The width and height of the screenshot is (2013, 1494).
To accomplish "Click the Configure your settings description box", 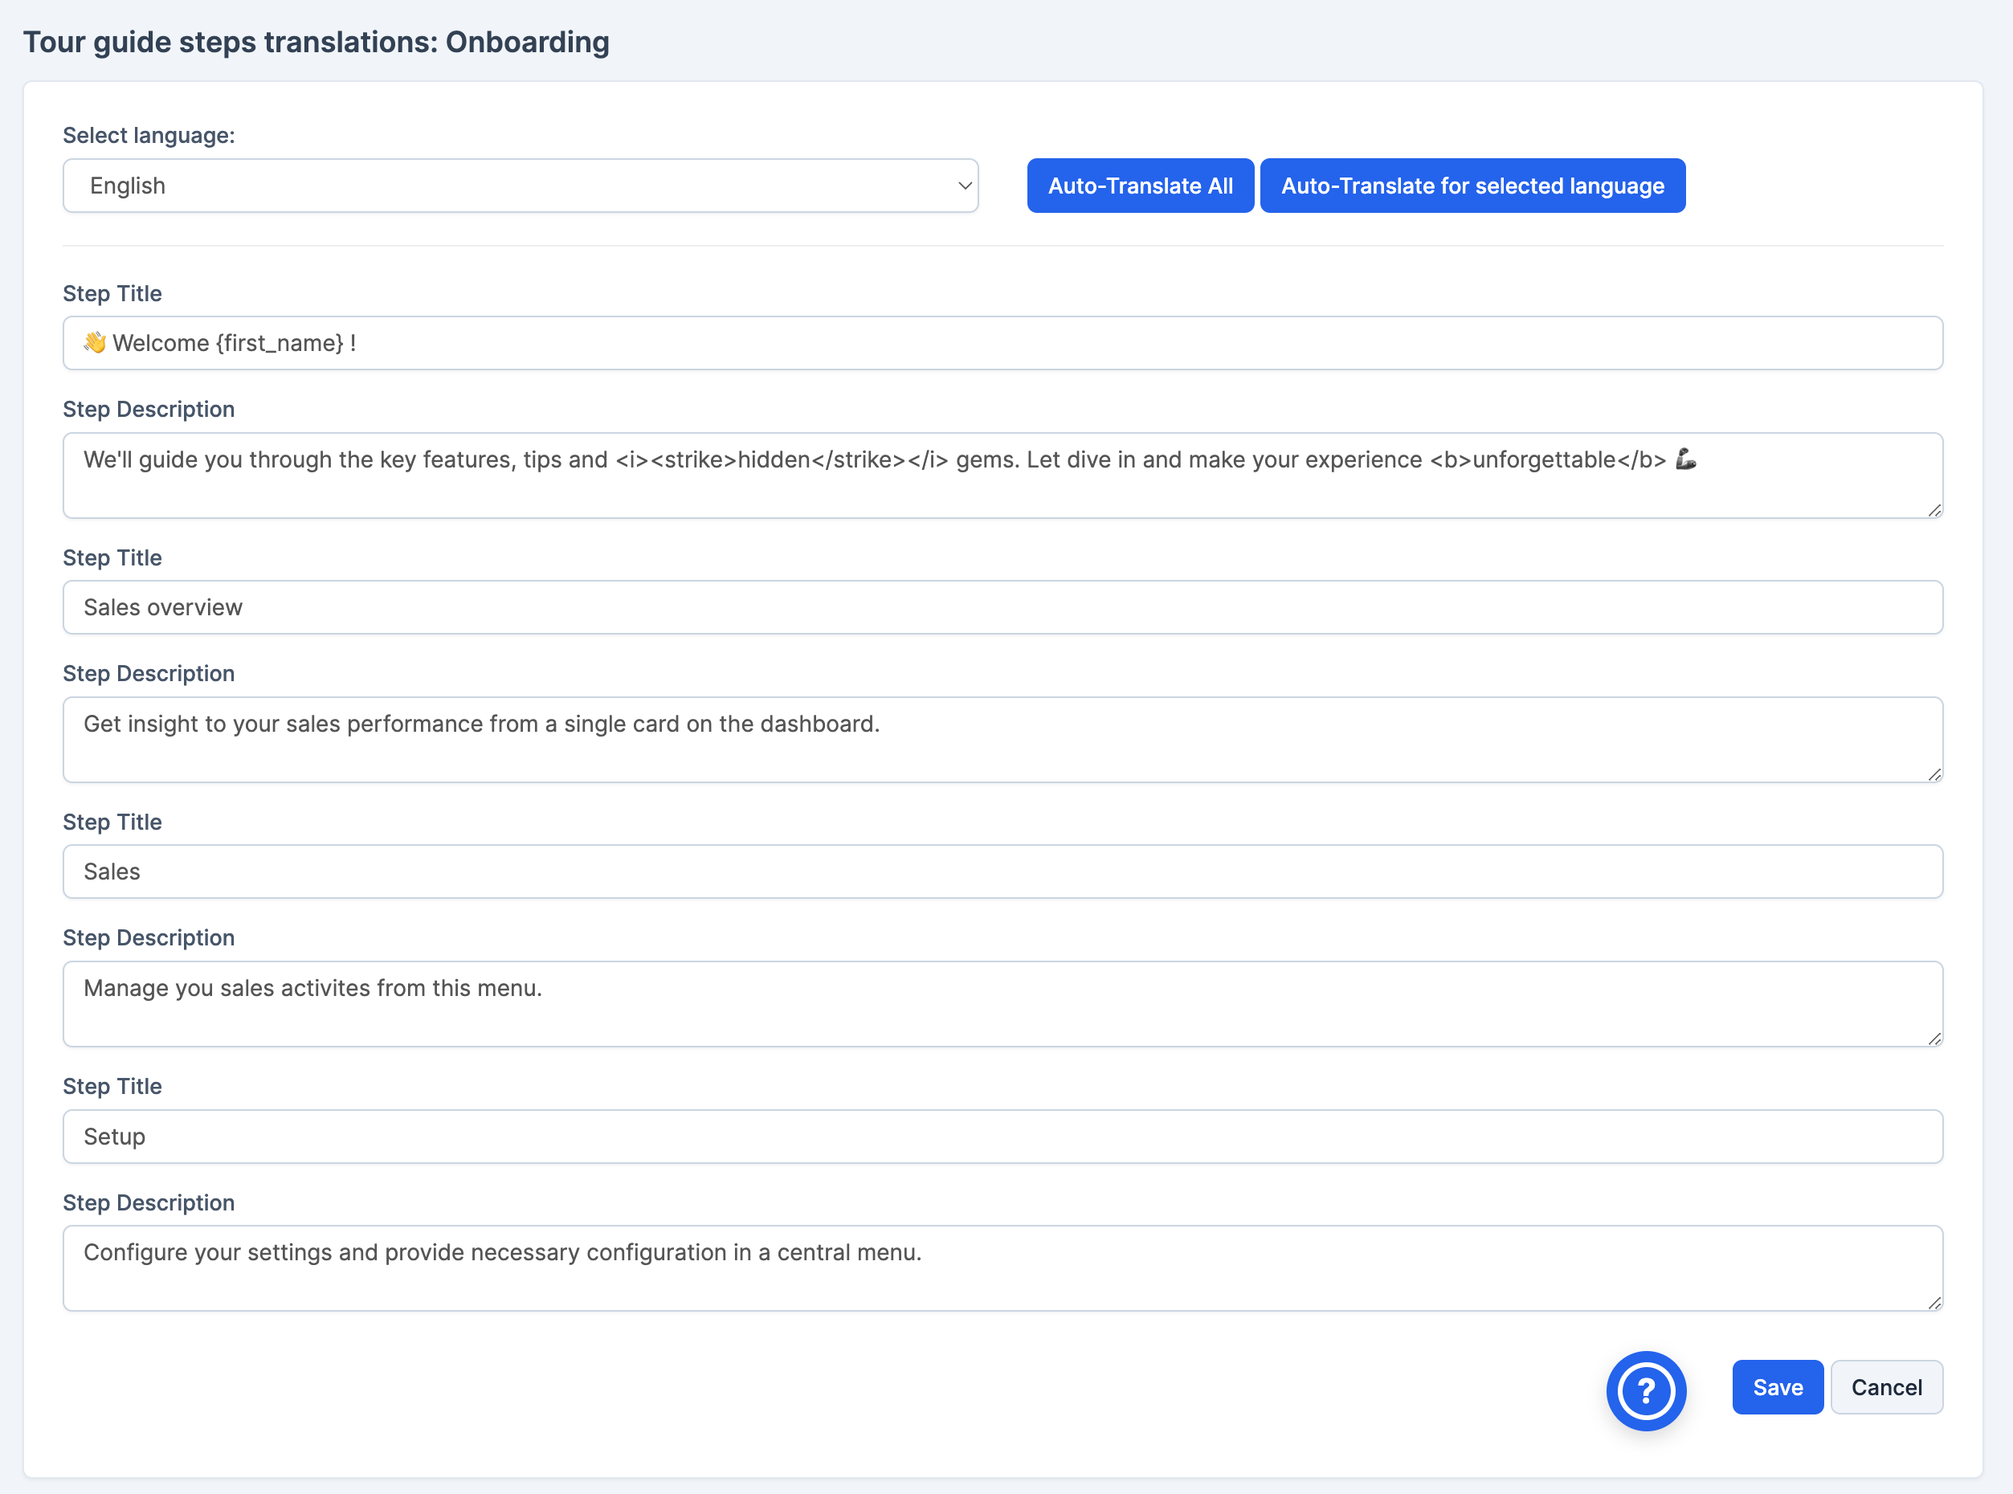I will [1002, 1268].
